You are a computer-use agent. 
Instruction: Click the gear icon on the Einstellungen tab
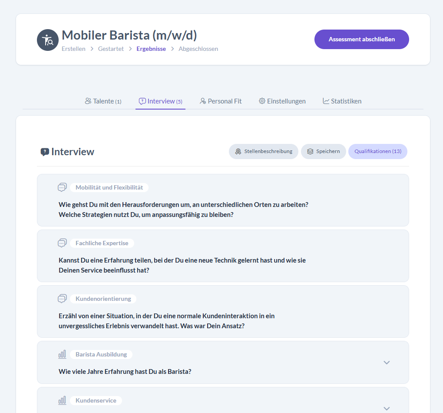pos(261,101)
